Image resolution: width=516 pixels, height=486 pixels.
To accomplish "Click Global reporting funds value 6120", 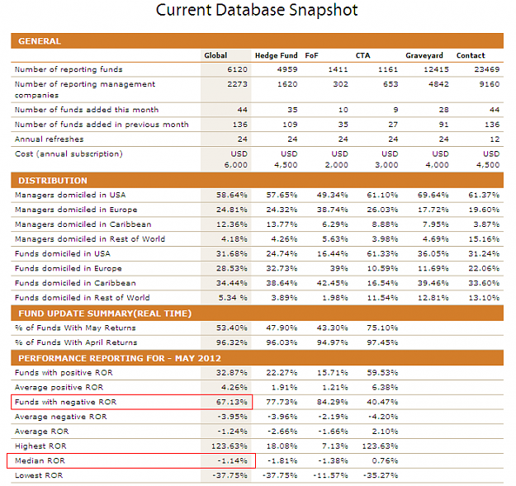I will pyautogui.click(x=237, y=69).
